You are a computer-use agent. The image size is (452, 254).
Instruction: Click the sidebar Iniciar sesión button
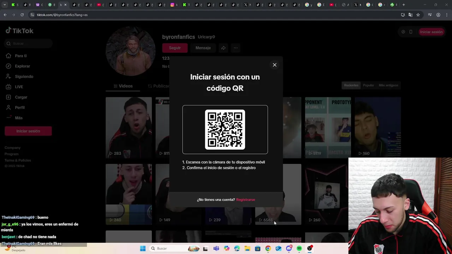(28, 131)
